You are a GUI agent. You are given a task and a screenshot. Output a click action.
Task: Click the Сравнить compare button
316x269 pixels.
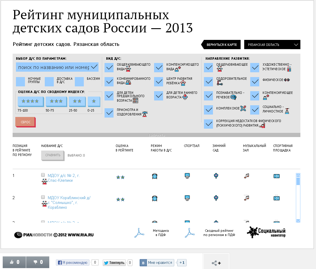53,156
